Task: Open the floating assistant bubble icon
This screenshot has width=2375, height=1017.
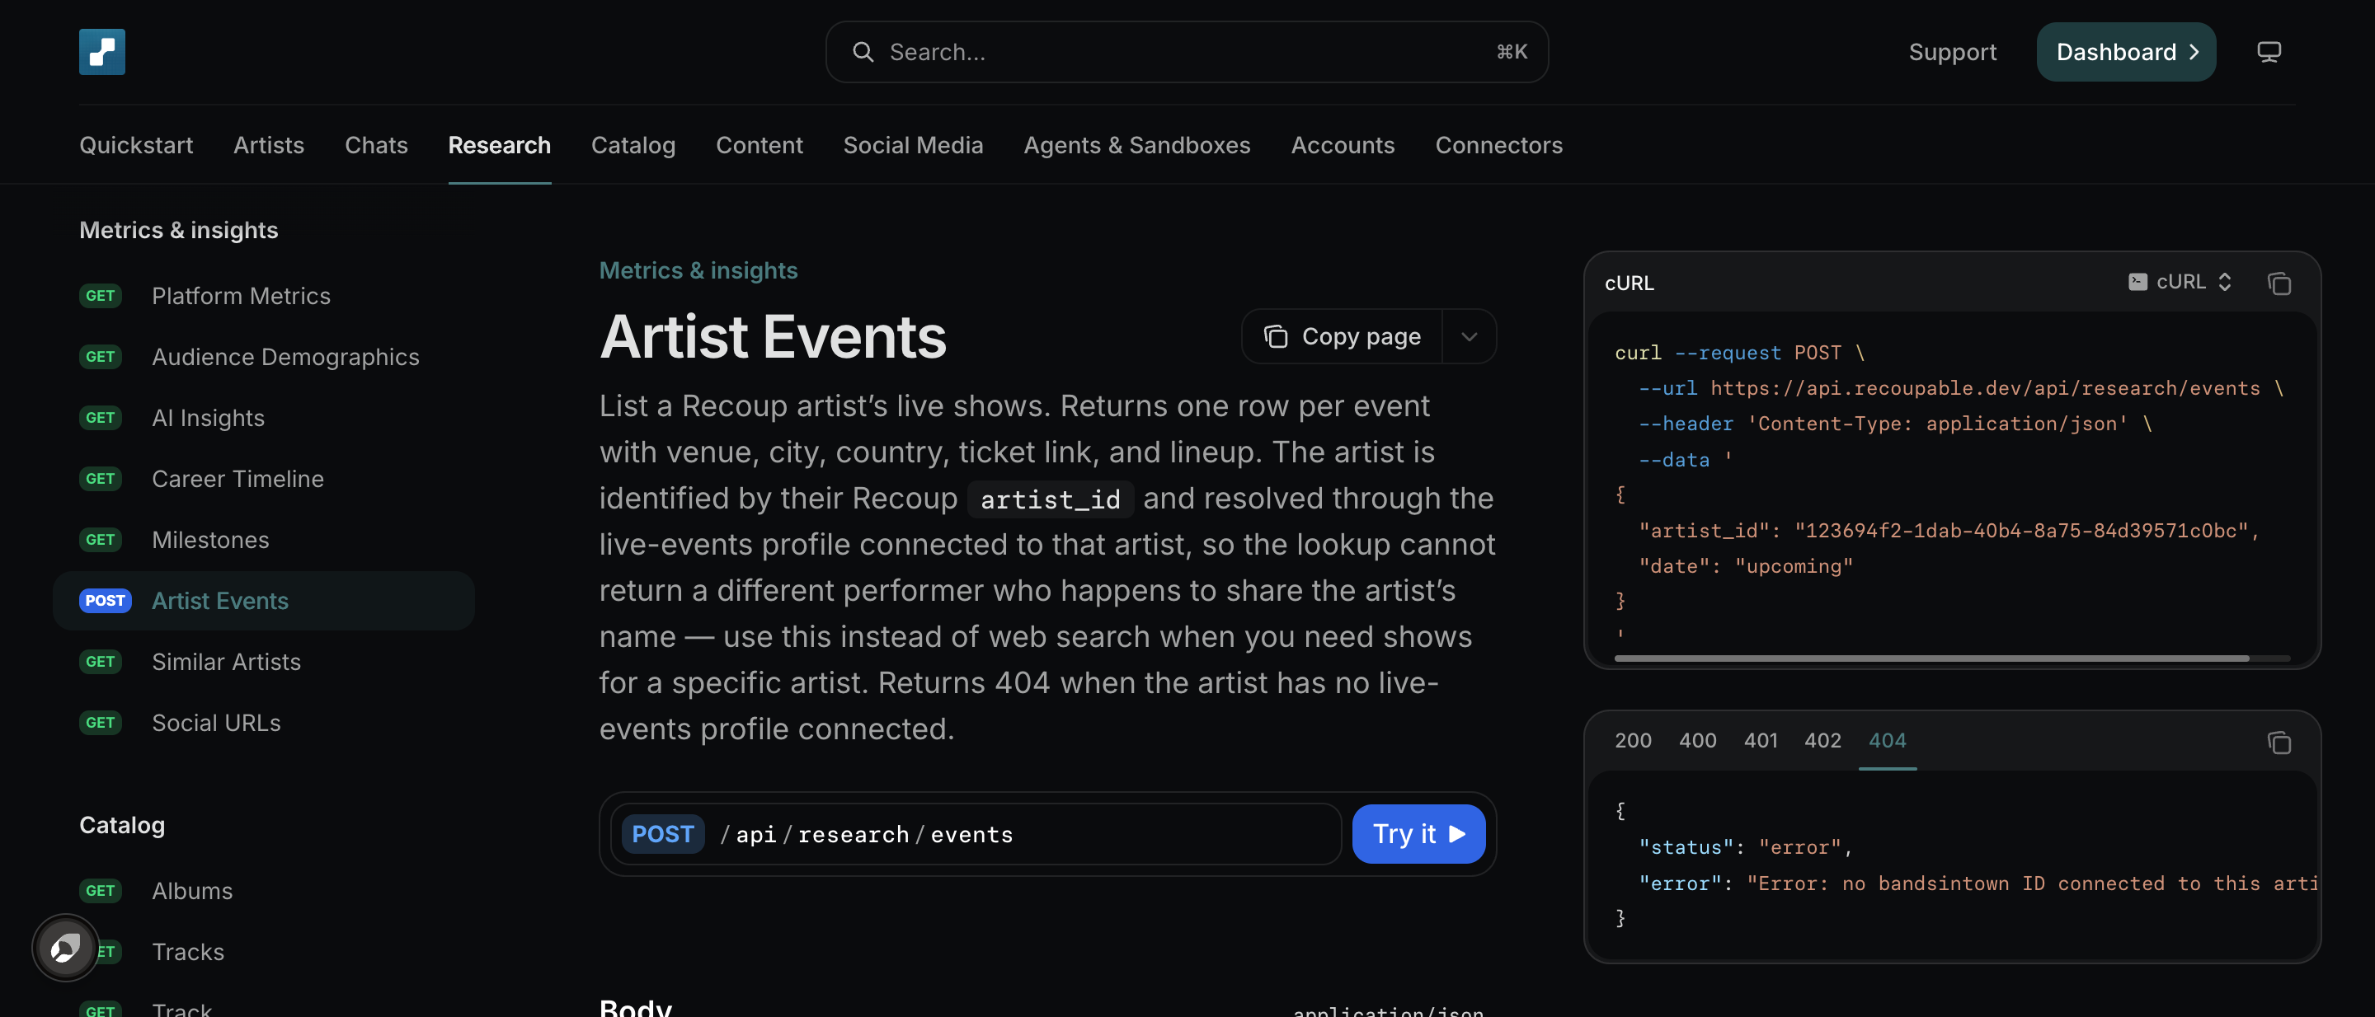Action: (65, 948)
